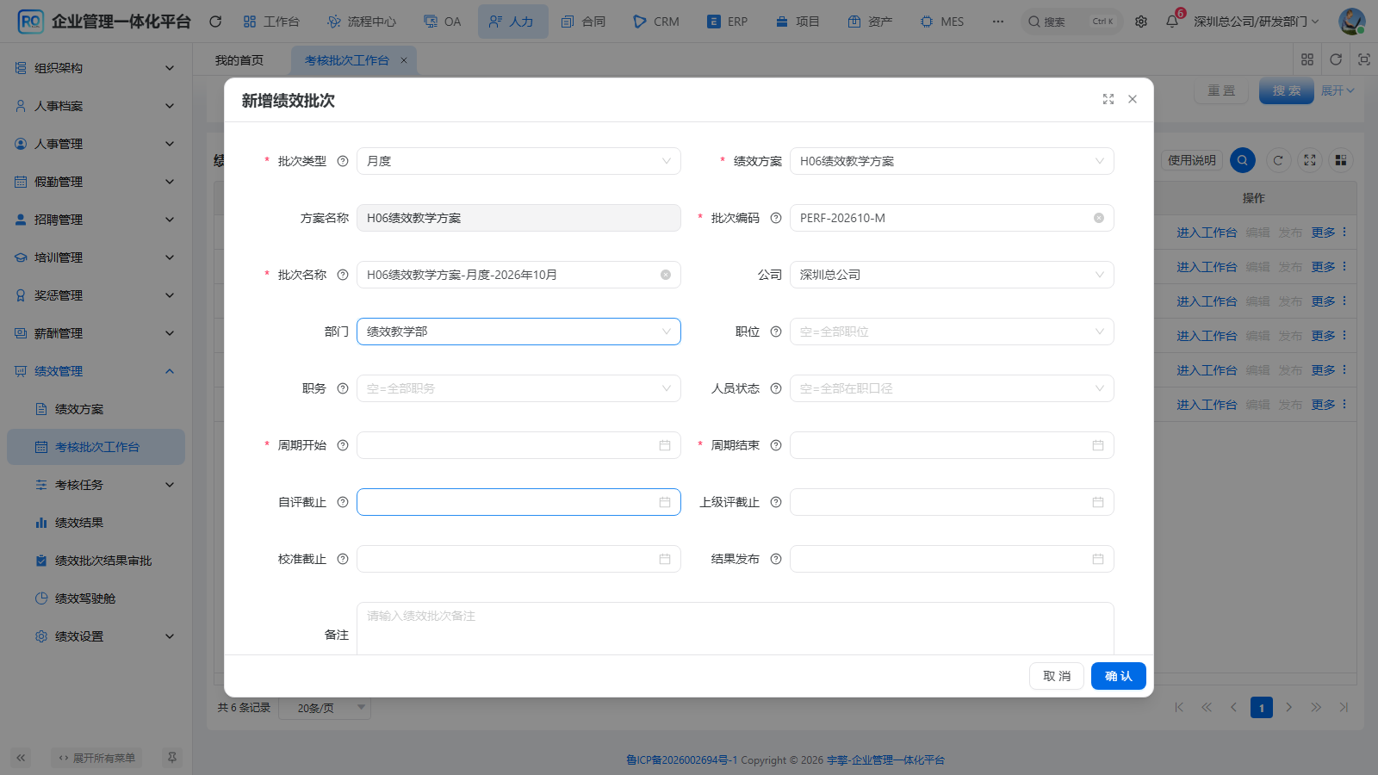Open the 公司 dropdown showing 深圳总公司
The width and height of the screenshot is (1378, 775).
click(x=952, y=275)
